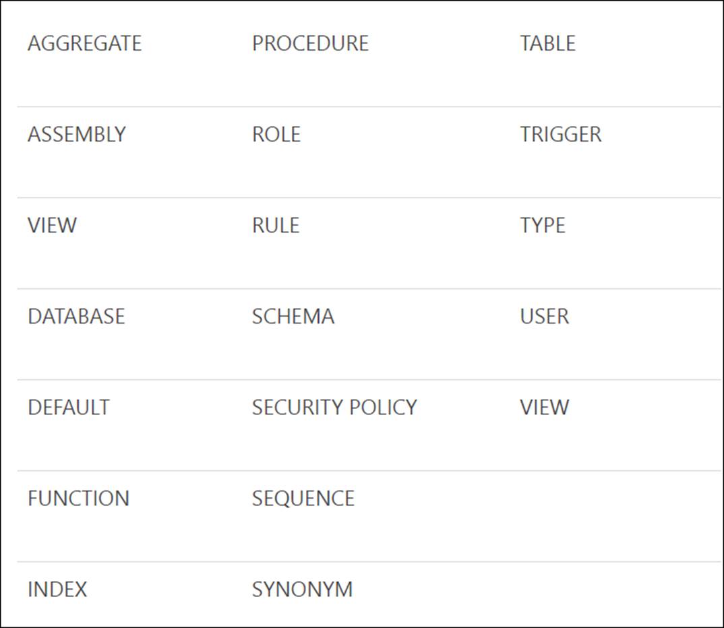Click the VIEW entry below USER
The width and height of the screenshot is (724, 628).
point(544,408)
